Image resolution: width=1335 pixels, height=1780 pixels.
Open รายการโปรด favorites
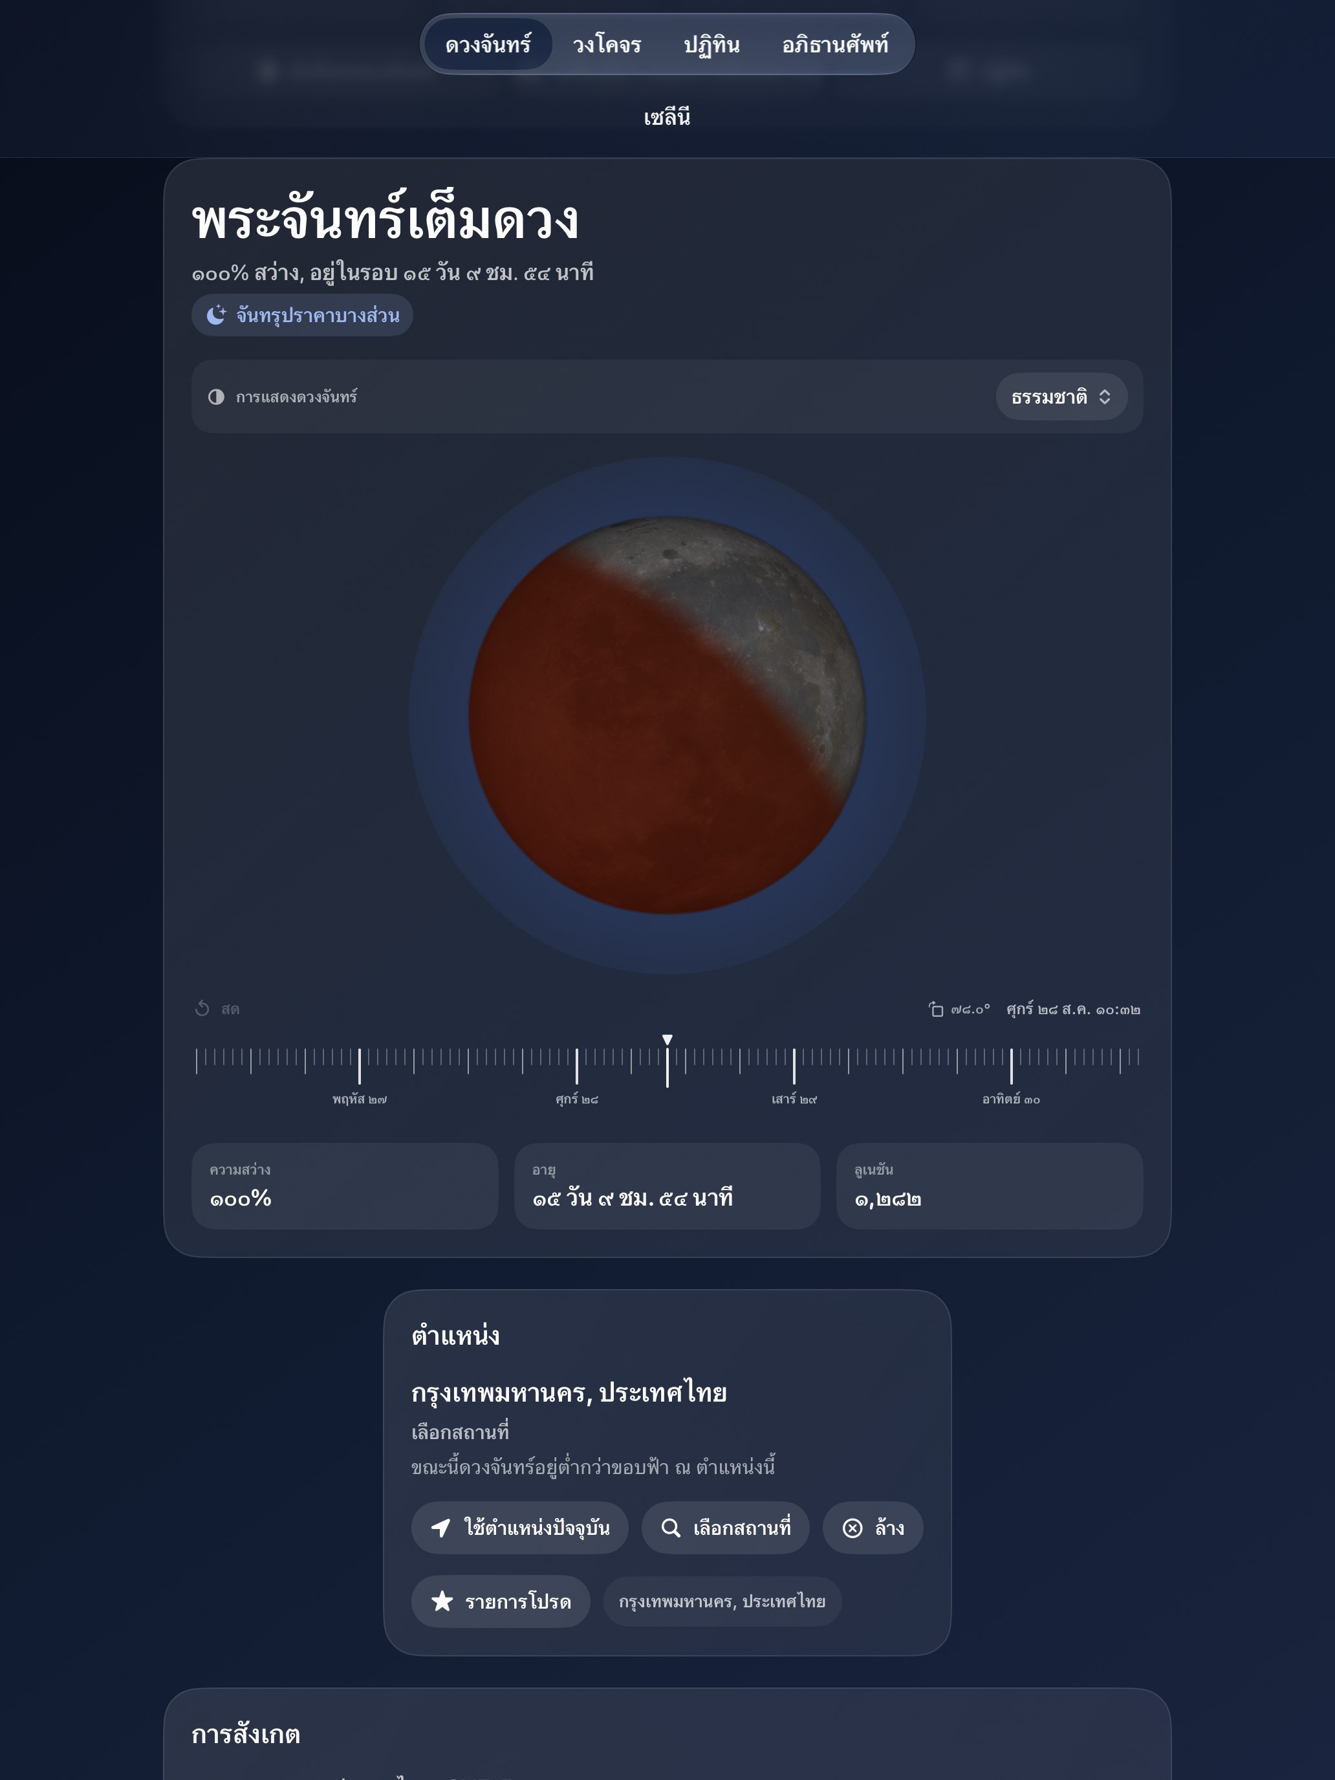[501, 1601]
